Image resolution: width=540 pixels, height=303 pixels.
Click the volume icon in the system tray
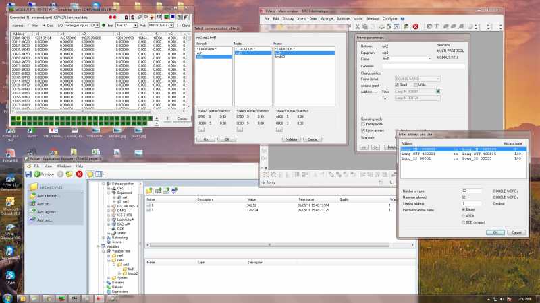click(x=502, y=299)
